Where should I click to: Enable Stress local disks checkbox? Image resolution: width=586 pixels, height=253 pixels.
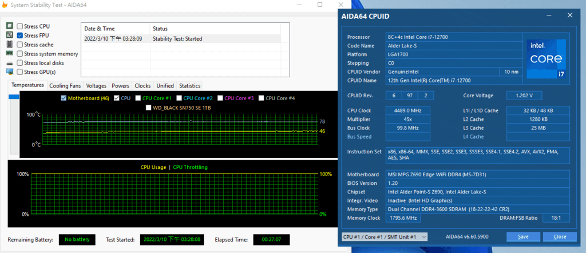pos(20,63)
